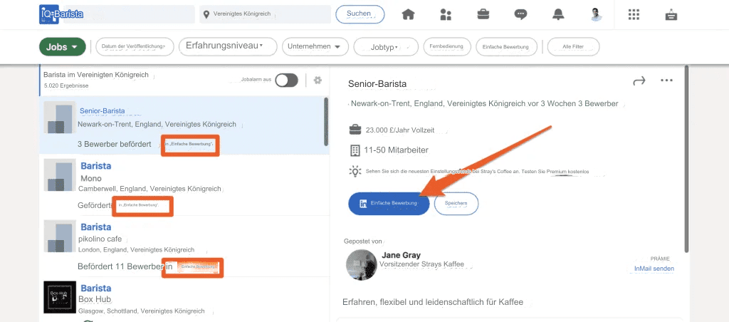Open the Barista job at Box Hub

coord(96,288)
